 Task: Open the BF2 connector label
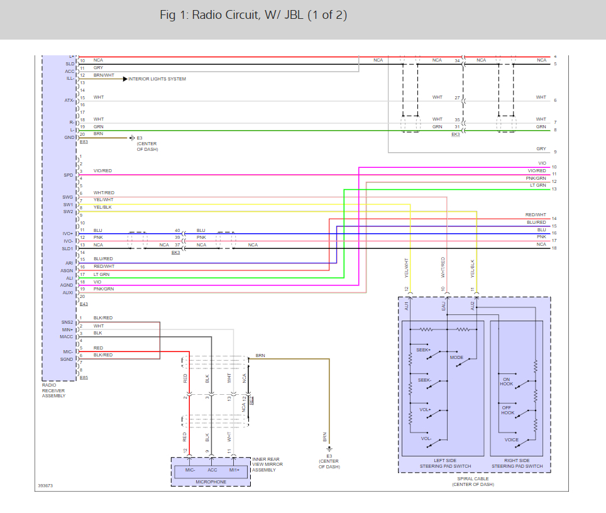[251, 400]
